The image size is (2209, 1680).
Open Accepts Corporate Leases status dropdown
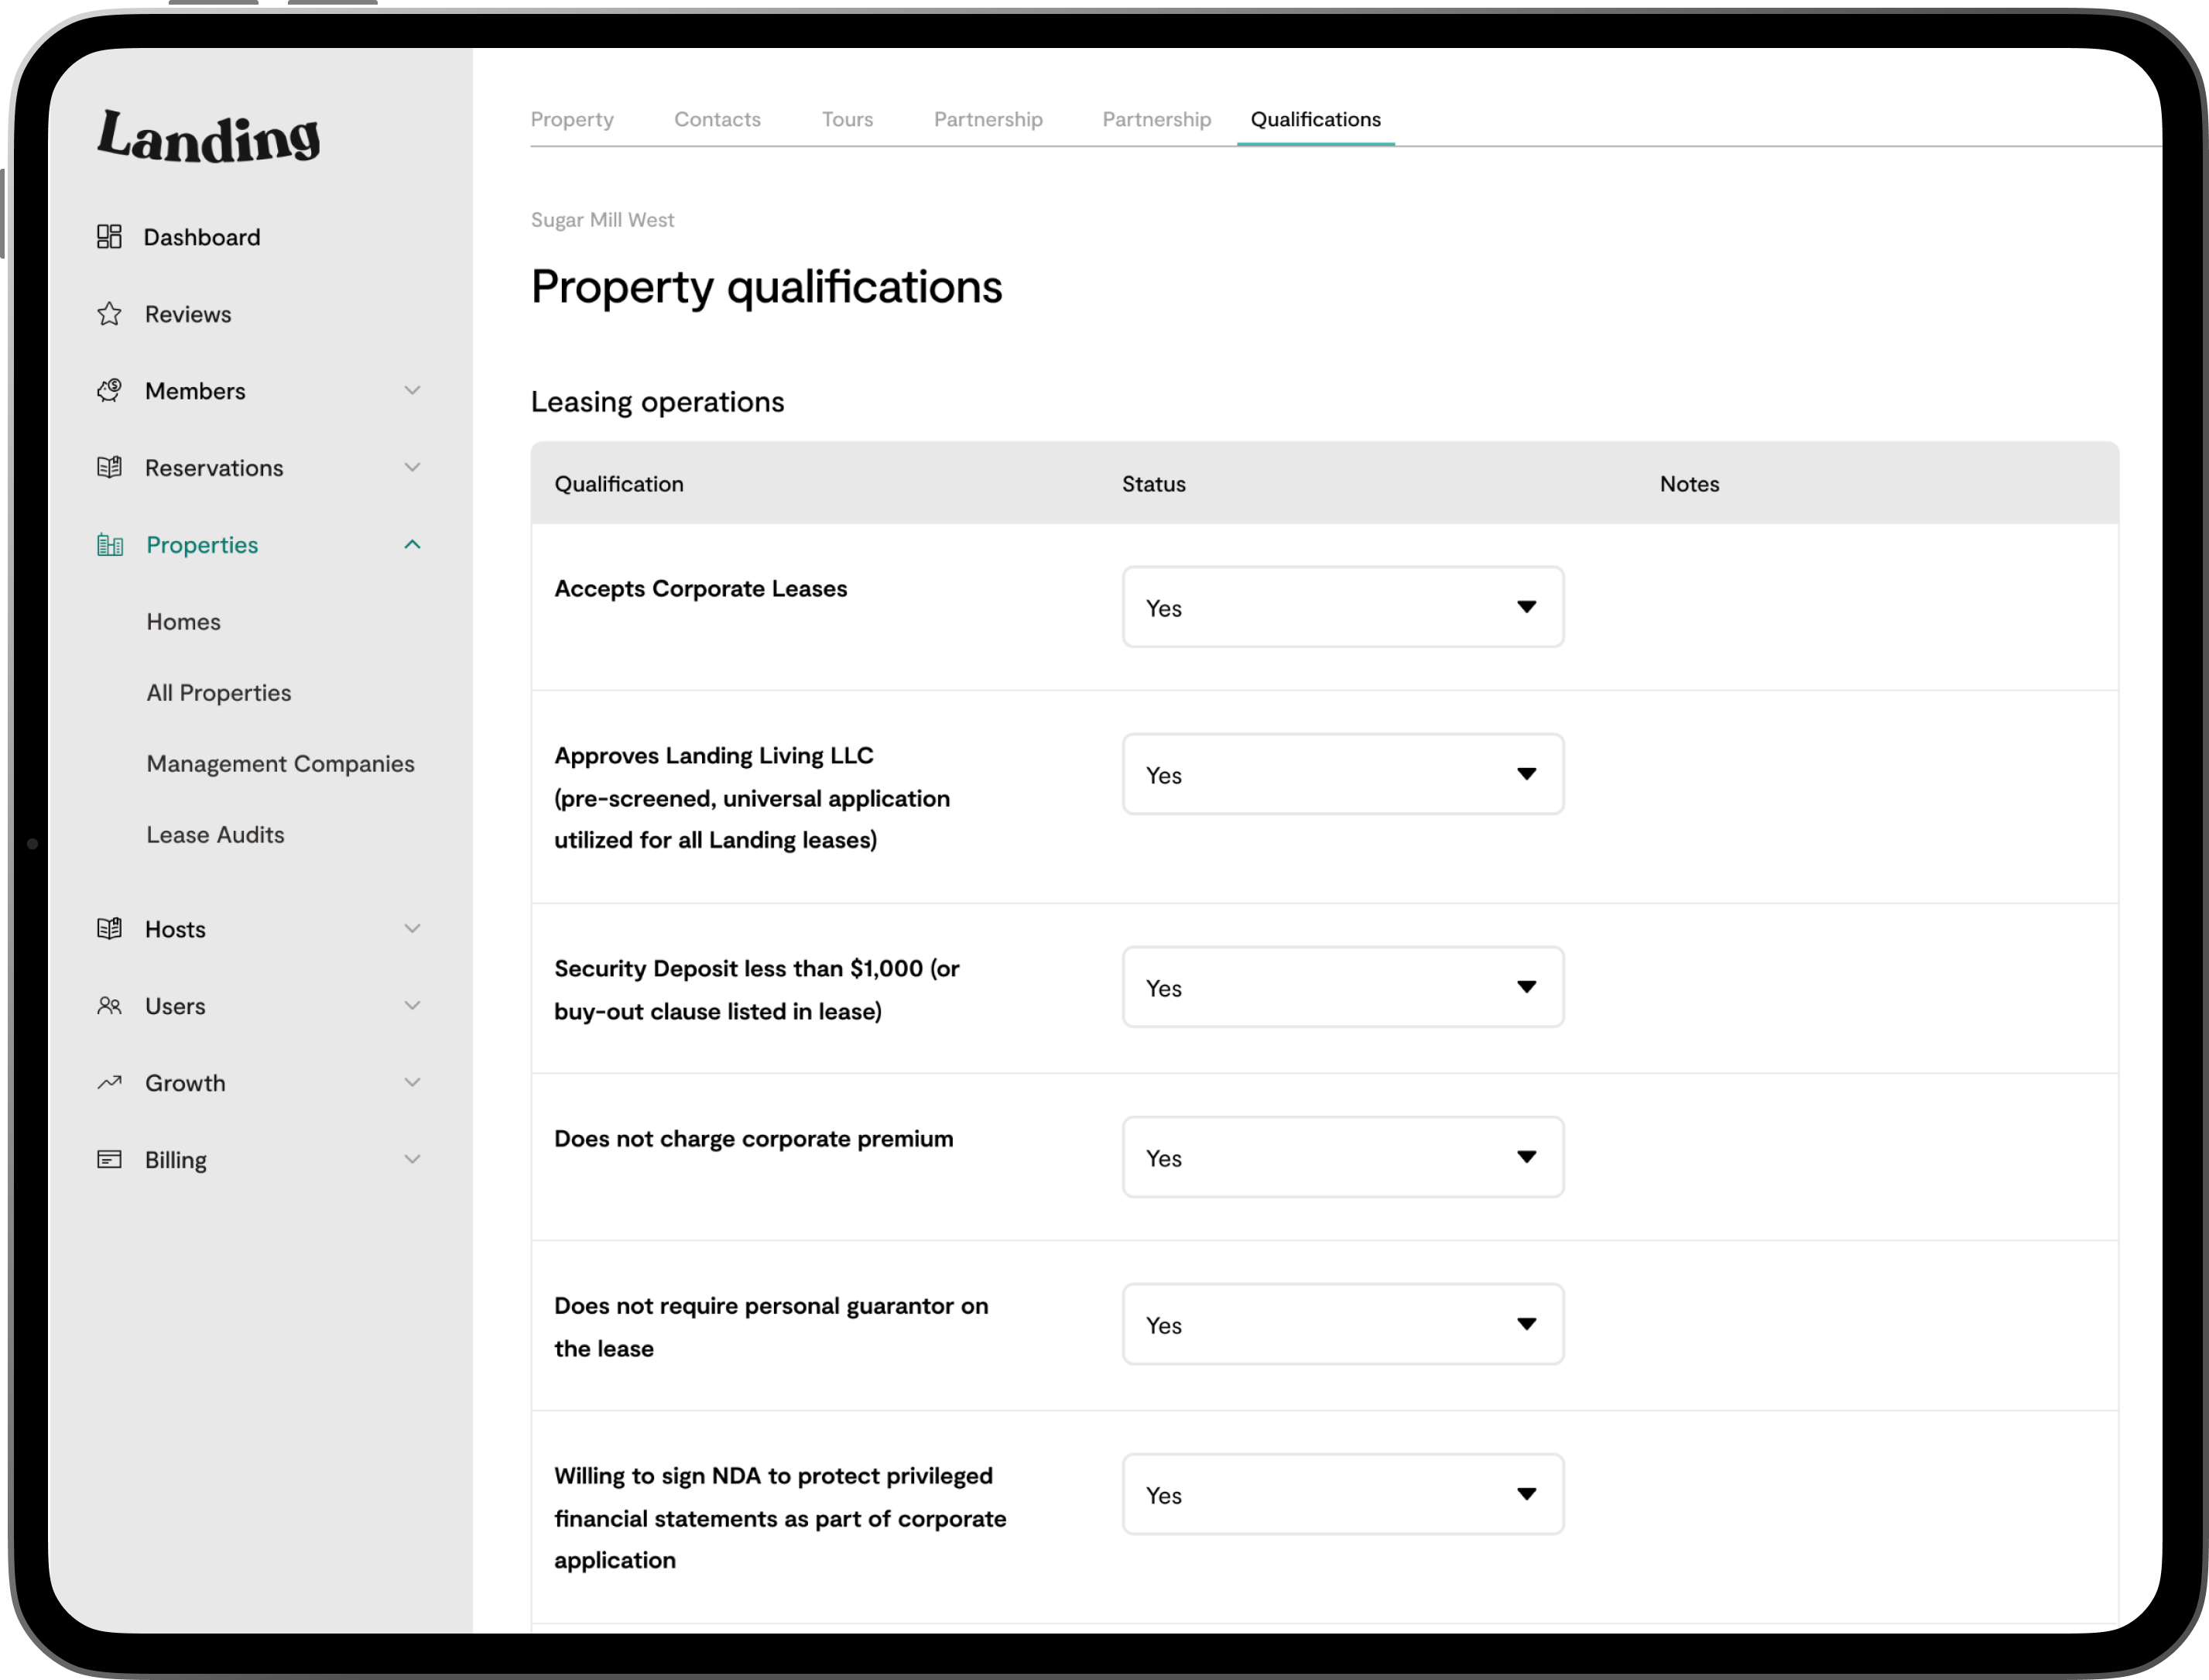tap(1342, 607)
